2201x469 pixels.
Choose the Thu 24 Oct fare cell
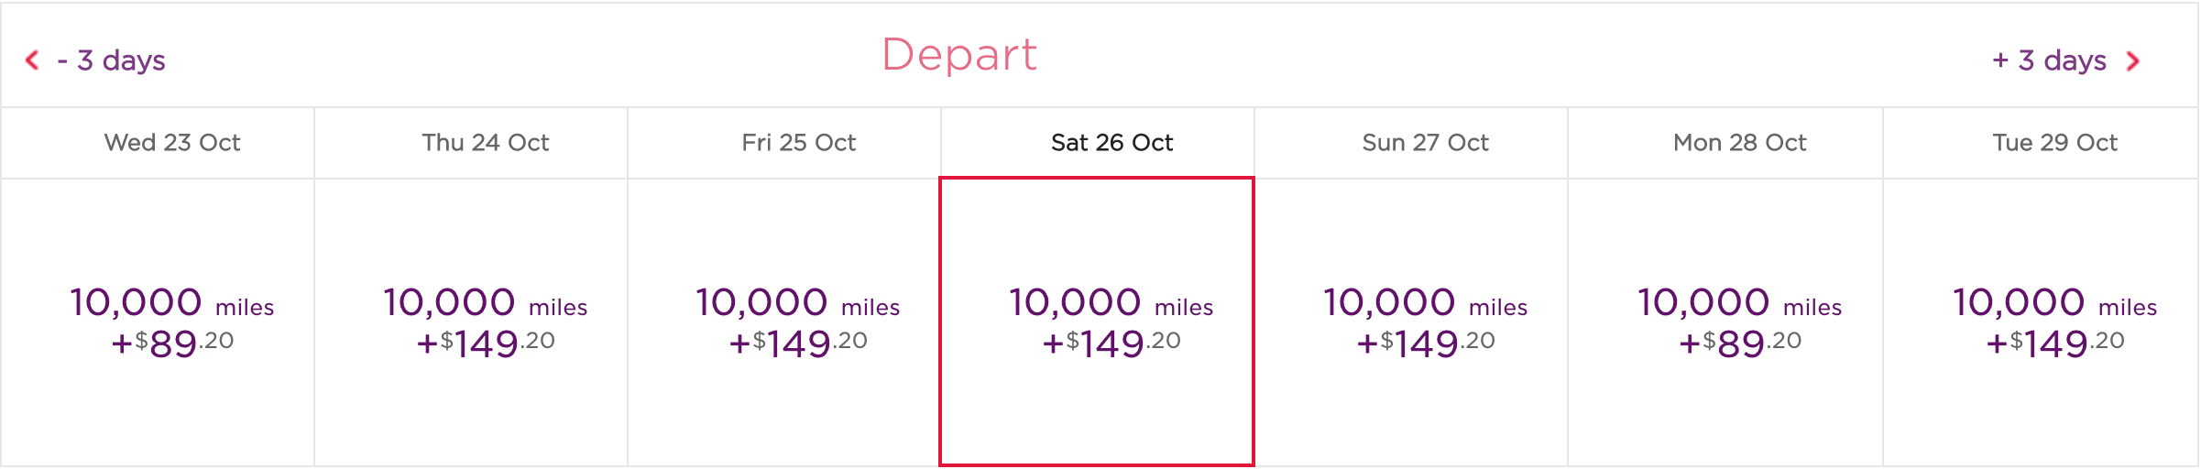(486, 322)
